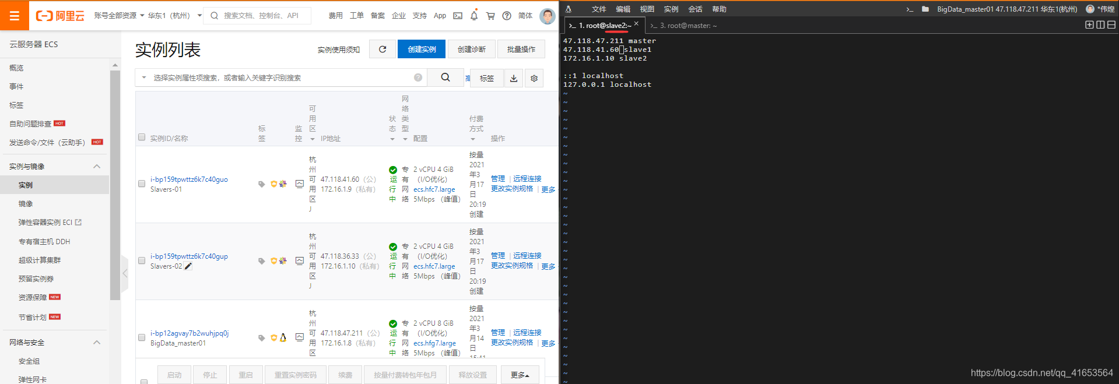Open 镜像 in sidebar
This screenshot has width=1119, height=384.
(26, 204)
